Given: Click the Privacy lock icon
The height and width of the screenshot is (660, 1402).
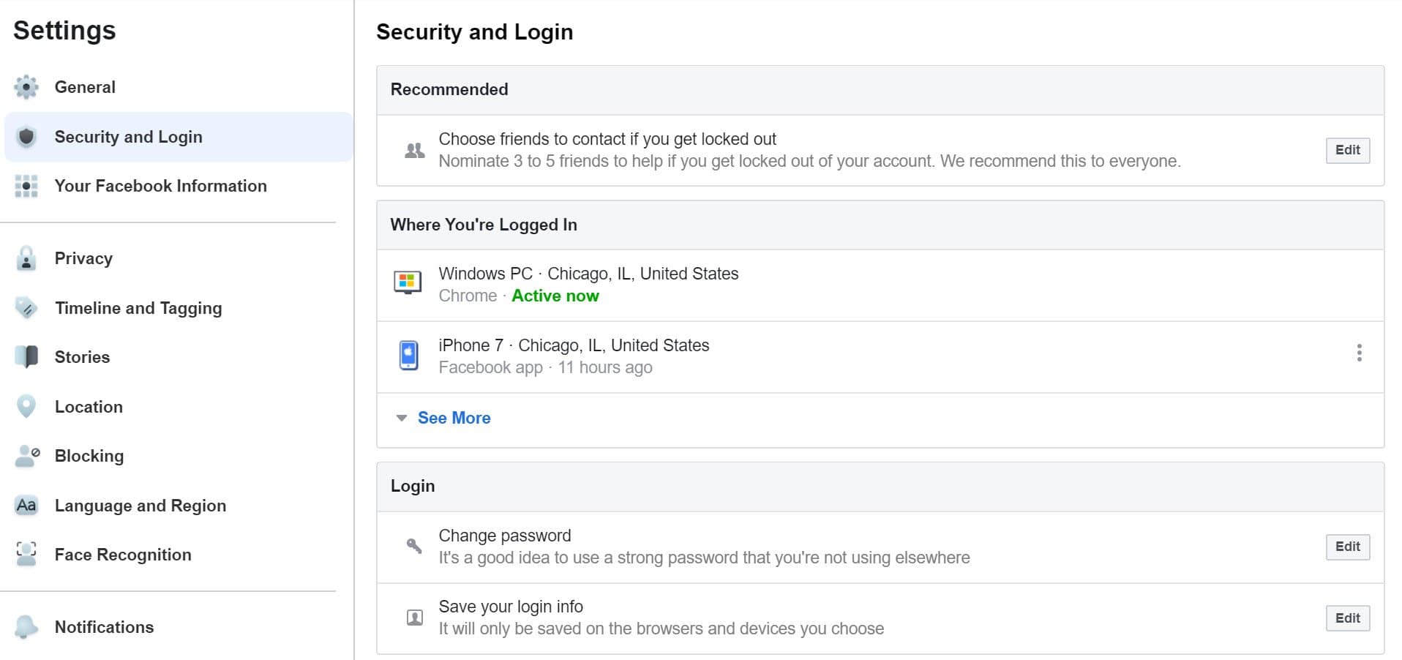Looking at the screenshot, I should 26,258.
